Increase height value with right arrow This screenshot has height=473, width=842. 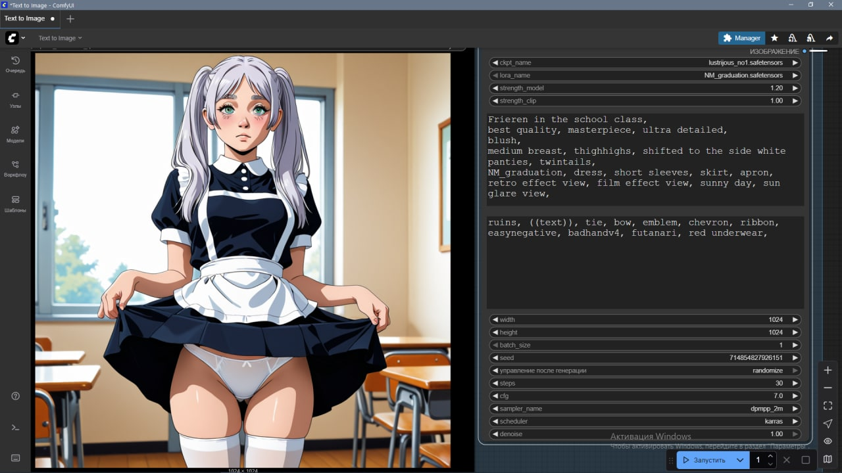[x=795, y=332]
